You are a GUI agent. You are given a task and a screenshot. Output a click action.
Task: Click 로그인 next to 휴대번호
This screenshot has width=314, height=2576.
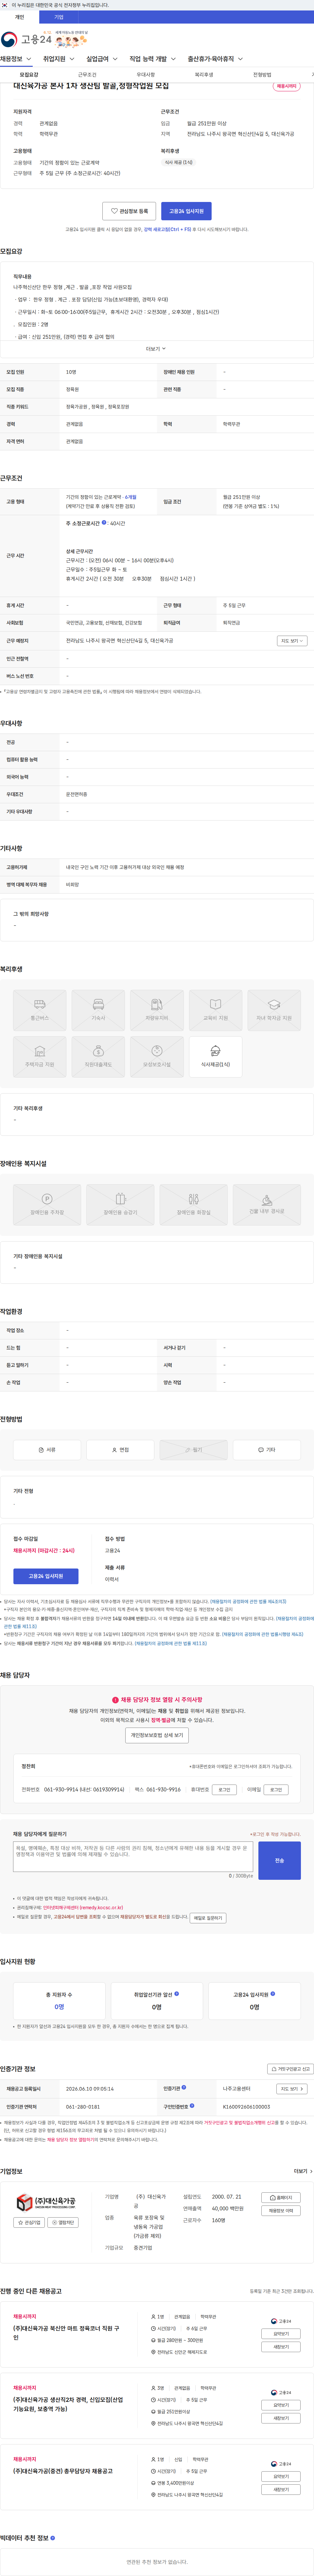224,1790
